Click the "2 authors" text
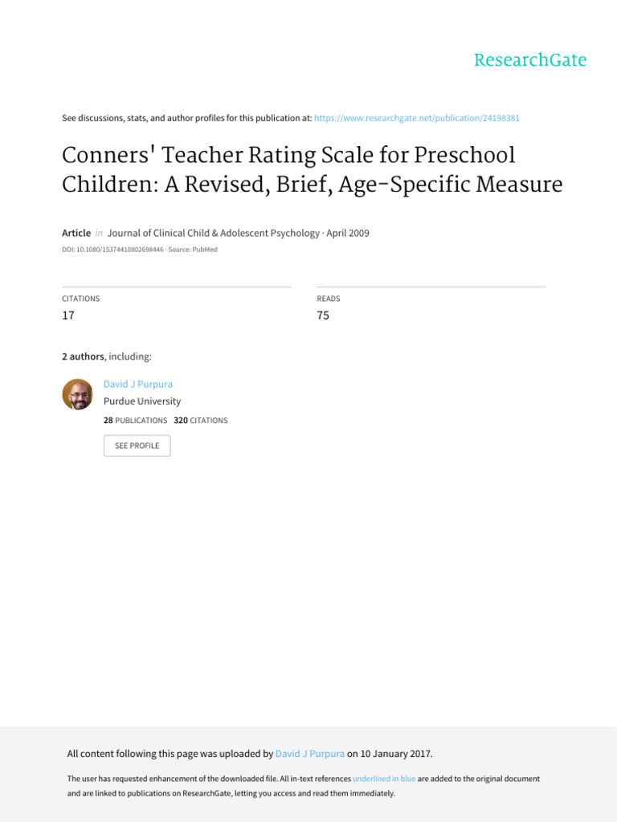 point(86,356)
